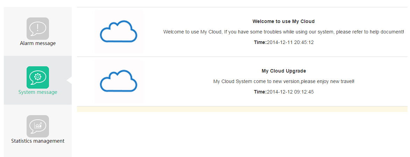Click 'Time:' label in Upgrade message
The image size is (410, 157).
(260, 92)
